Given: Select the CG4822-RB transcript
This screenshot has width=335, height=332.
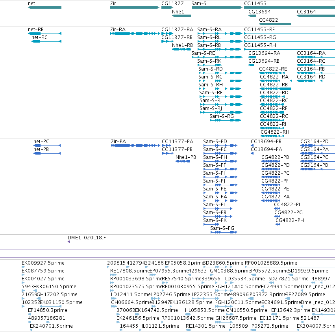Looking at the screenshot, I should 276,89.
